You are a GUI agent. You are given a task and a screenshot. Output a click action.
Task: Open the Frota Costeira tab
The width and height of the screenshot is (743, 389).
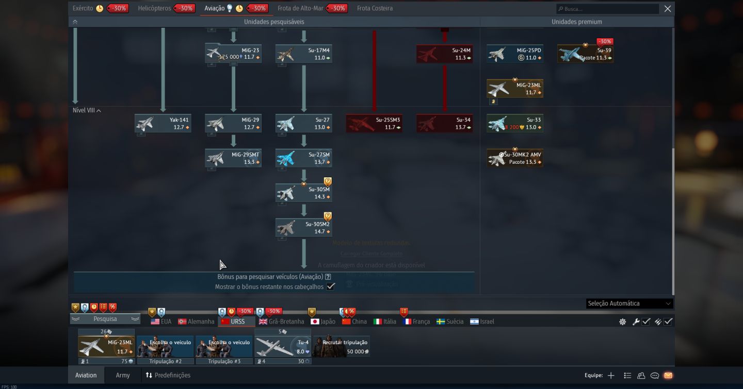click(x=375, y=8)
